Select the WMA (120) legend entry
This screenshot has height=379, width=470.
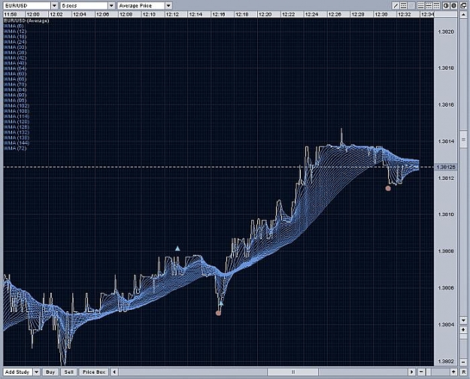tap(17, 122)
